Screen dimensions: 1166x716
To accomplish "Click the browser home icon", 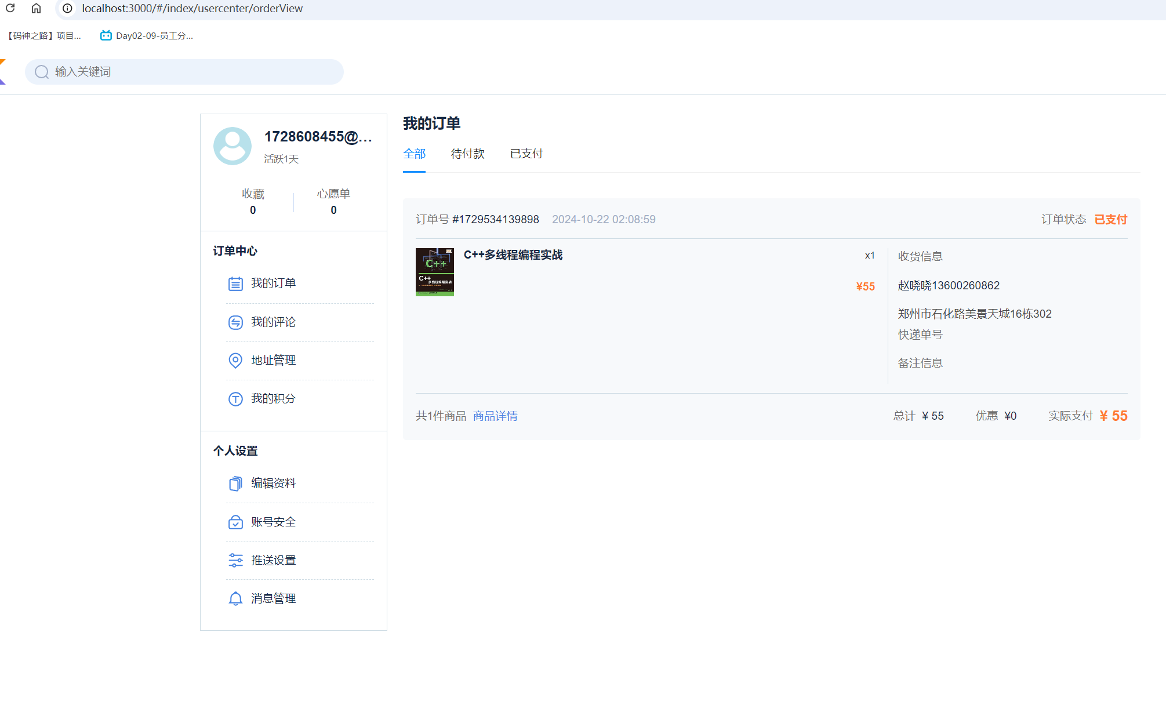I will tap(36, 8).
